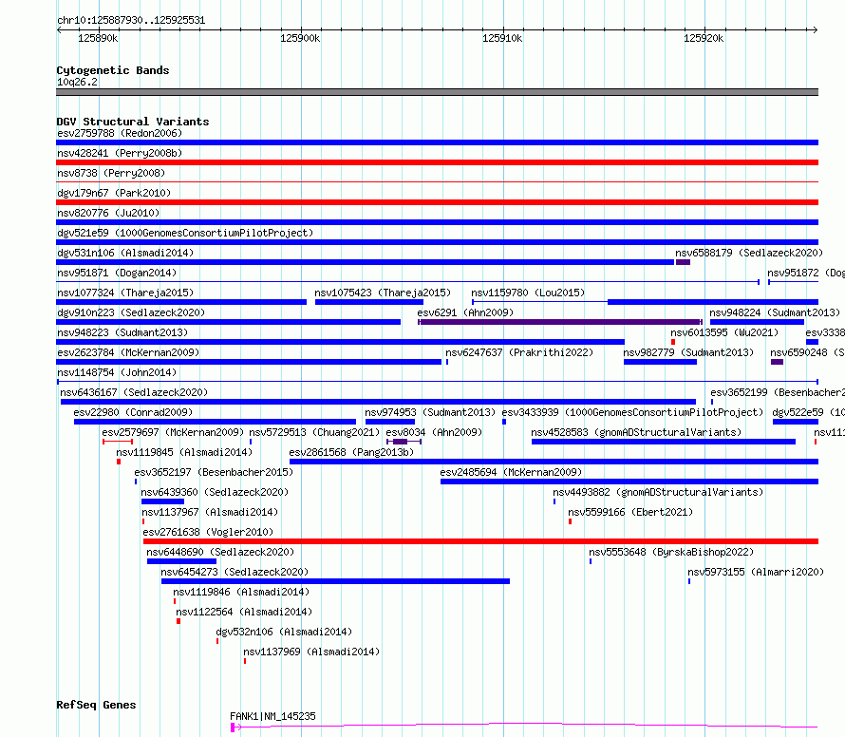Open variant nsv820776 (Ju2010)
845x737 pixels.
click(x=108, y=213)
